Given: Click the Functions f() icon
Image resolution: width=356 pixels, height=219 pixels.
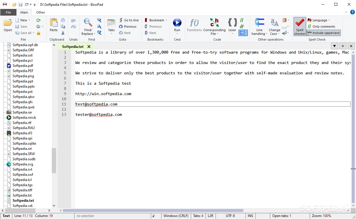Looking at the screenshot, I should tap(194, 22).
